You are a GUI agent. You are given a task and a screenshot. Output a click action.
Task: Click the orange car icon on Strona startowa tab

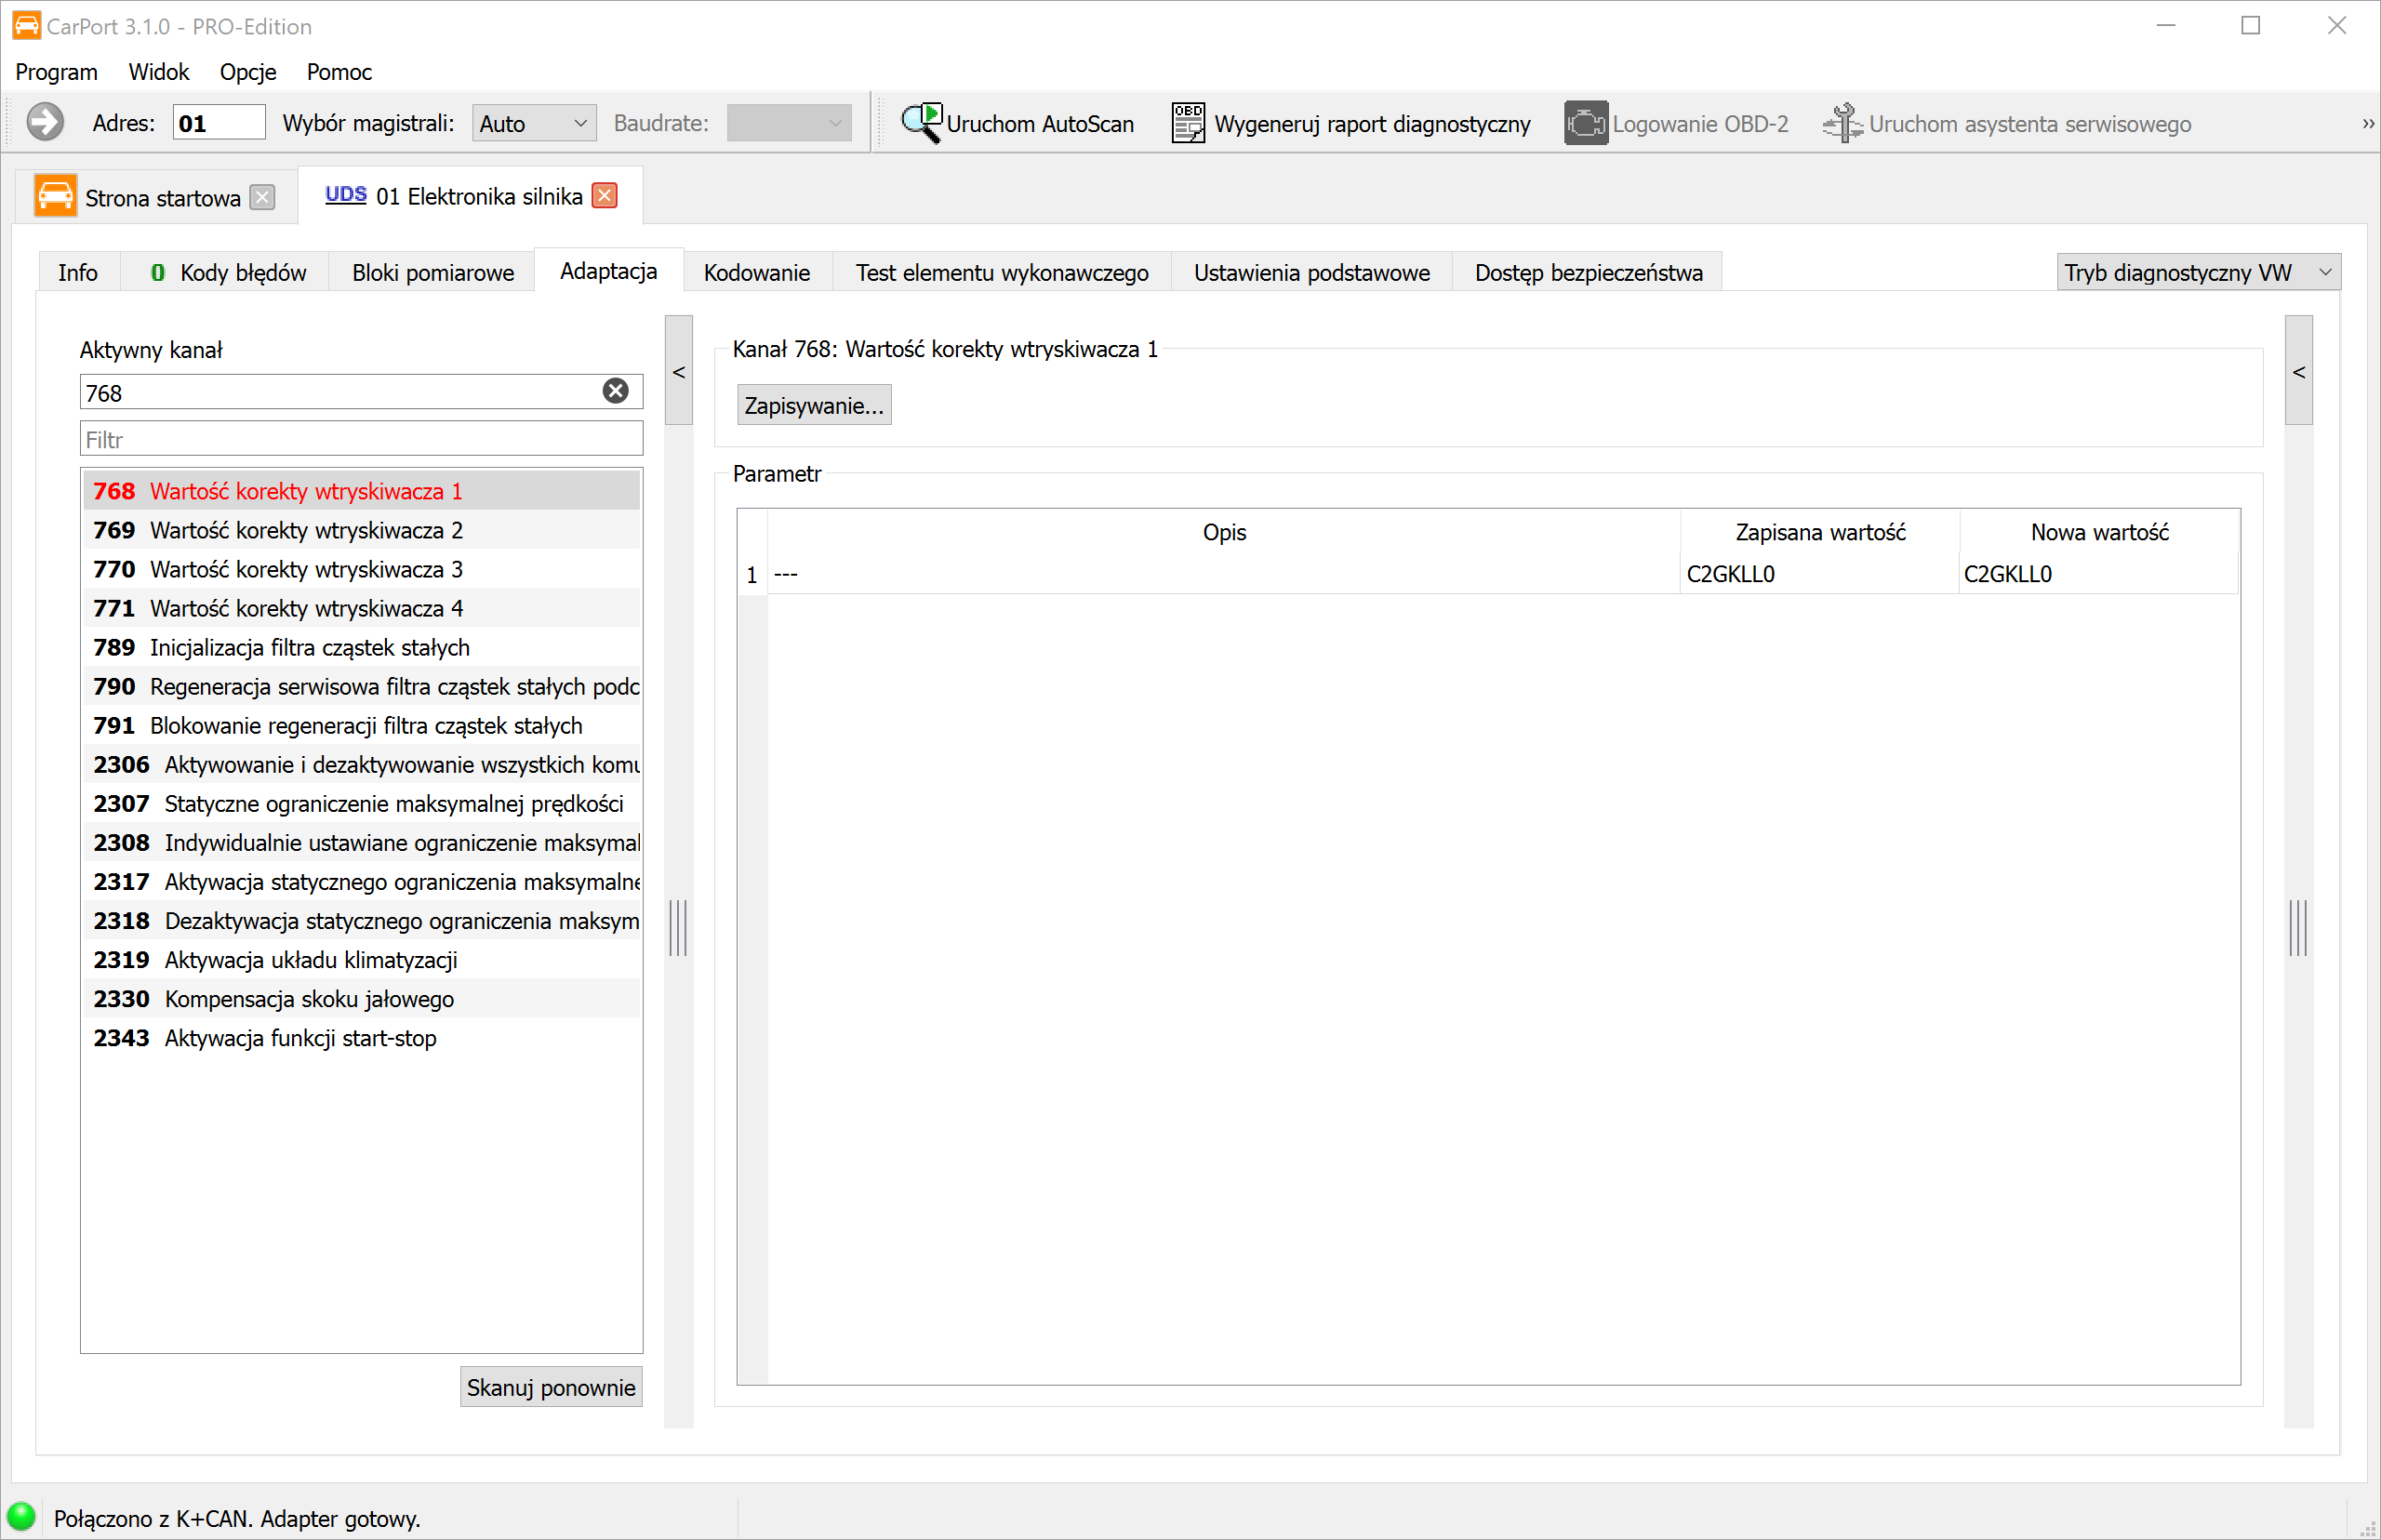(55, 196)
